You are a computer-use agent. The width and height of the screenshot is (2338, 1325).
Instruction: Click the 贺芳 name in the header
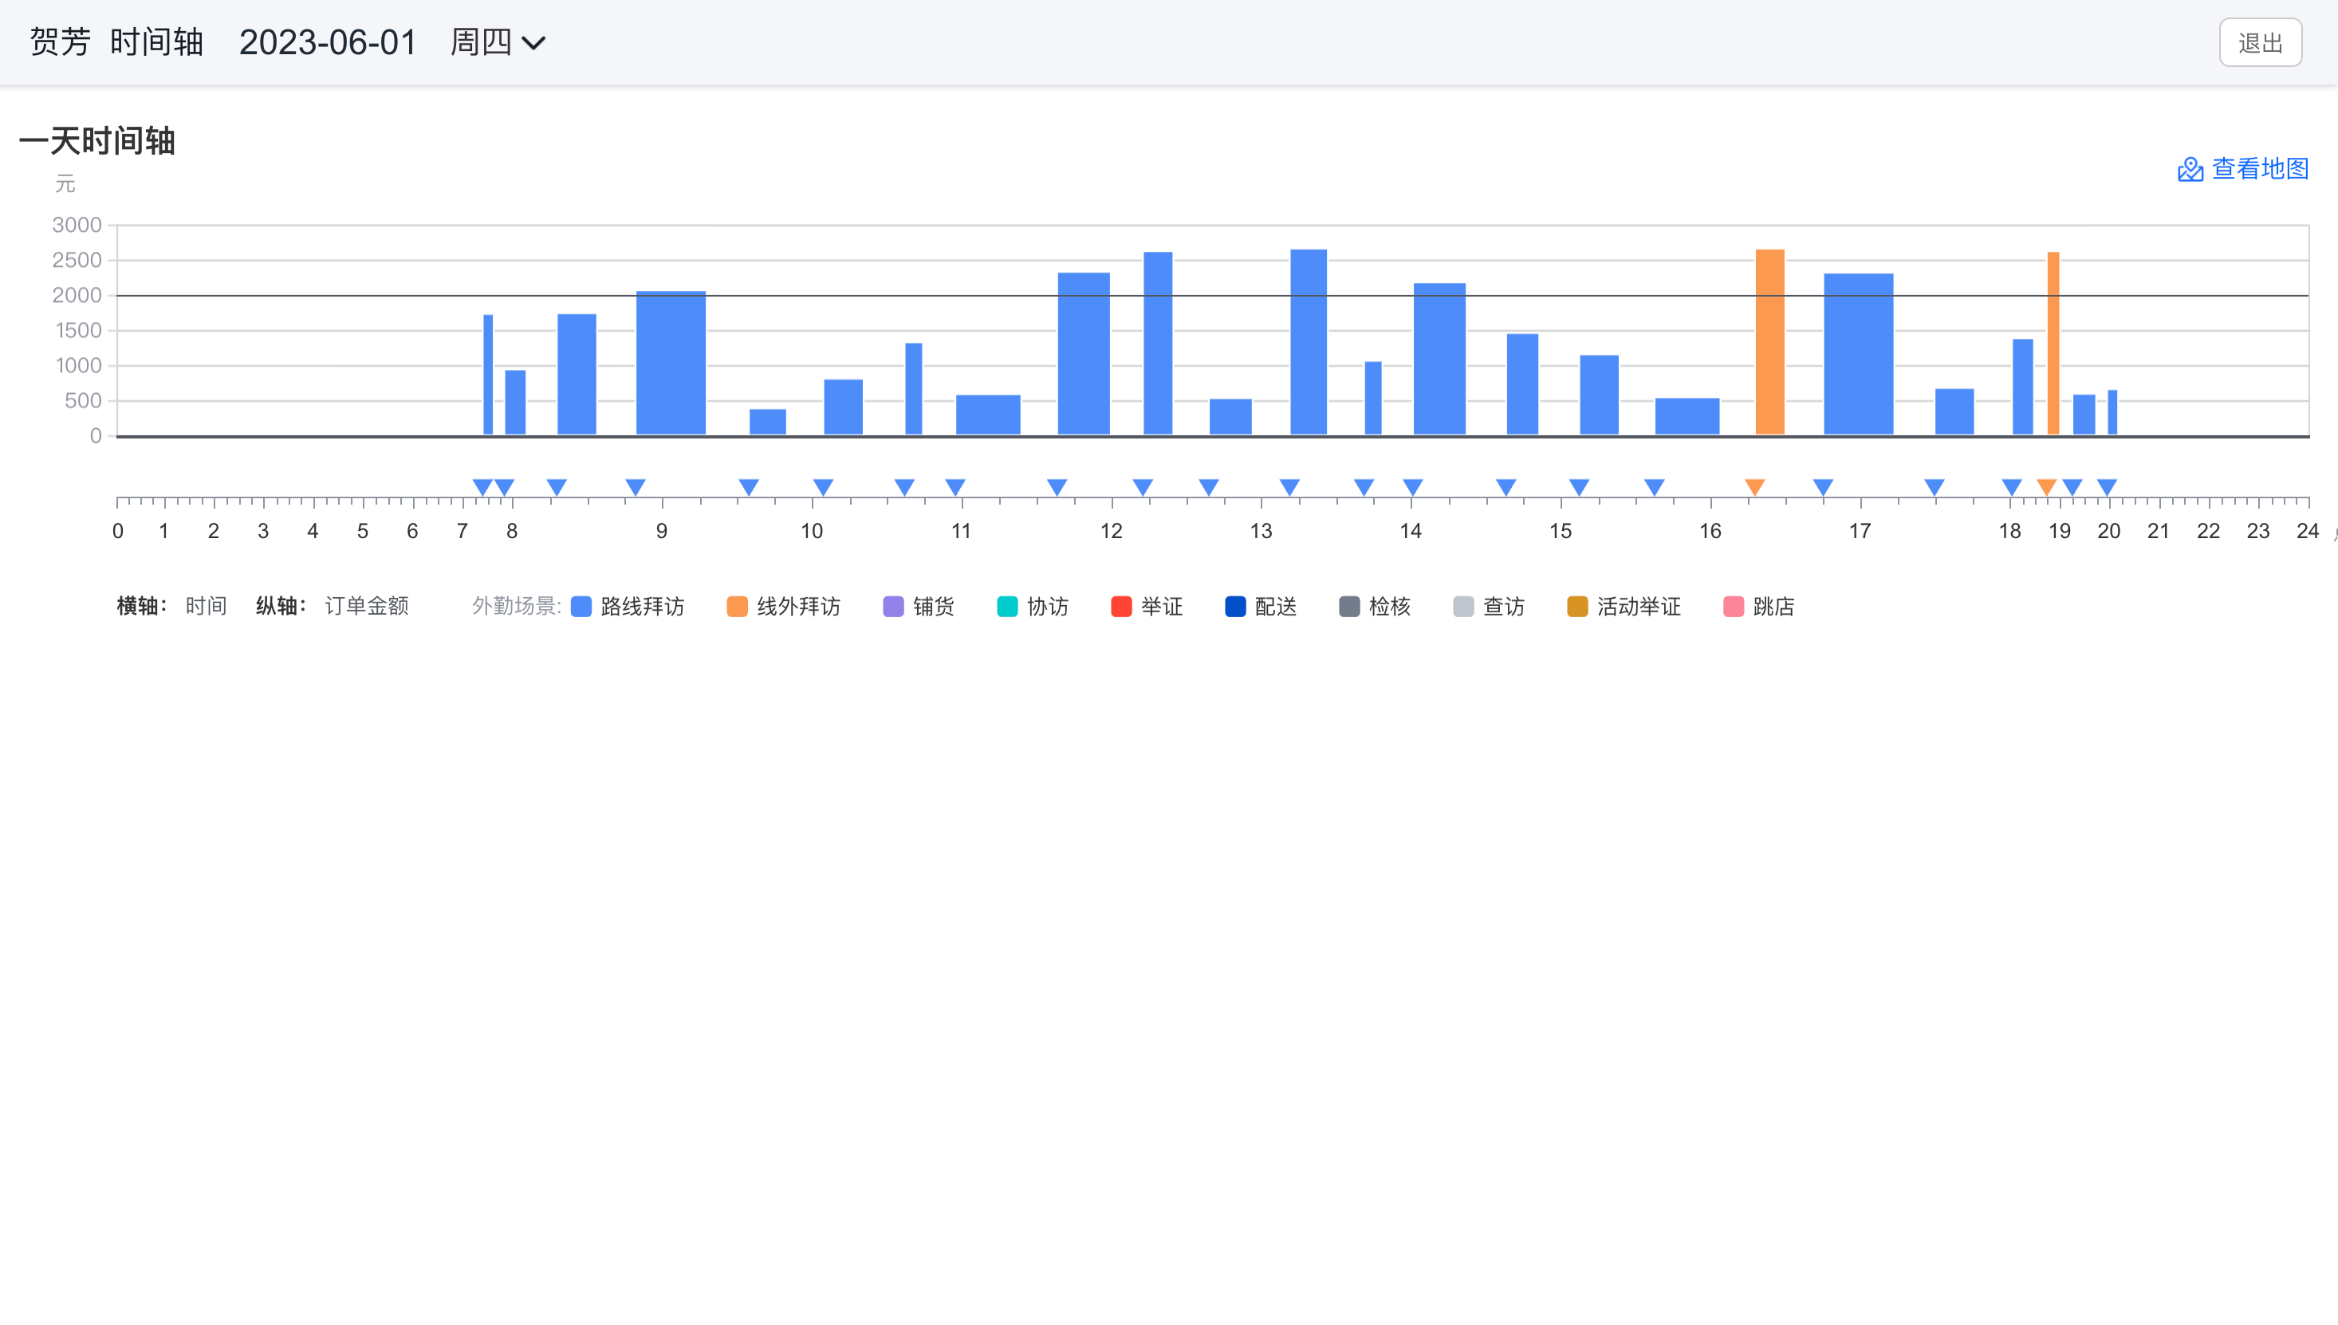[60, 43]
